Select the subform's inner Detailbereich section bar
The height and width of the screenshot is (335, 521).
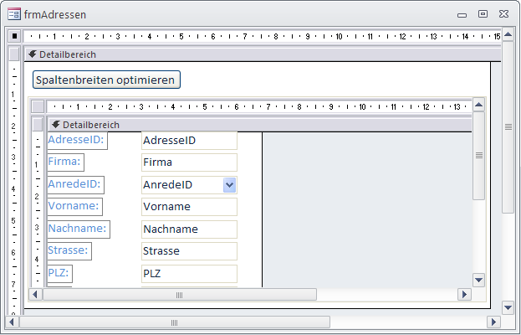pyautogui.click(x=251, y=125)
